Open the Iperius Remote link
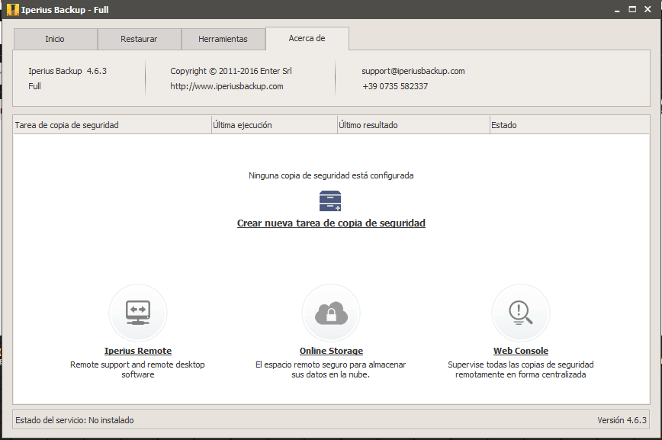Image resolution: width=662 pixels, height=440 pixels. click(x=138, y=351)
